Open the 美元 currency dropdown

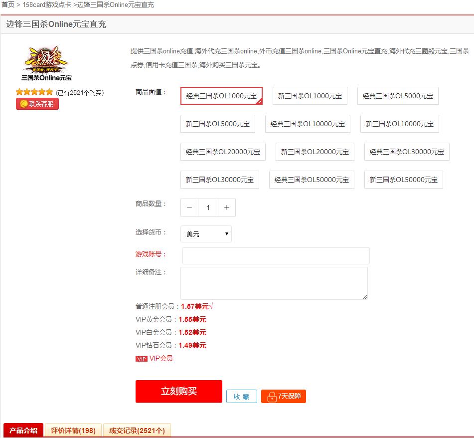[206, 234]
